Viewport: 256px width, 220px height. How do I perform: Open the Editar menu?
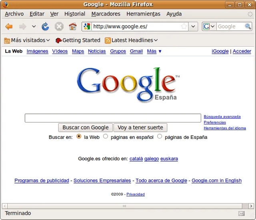(x=37, y=14)
